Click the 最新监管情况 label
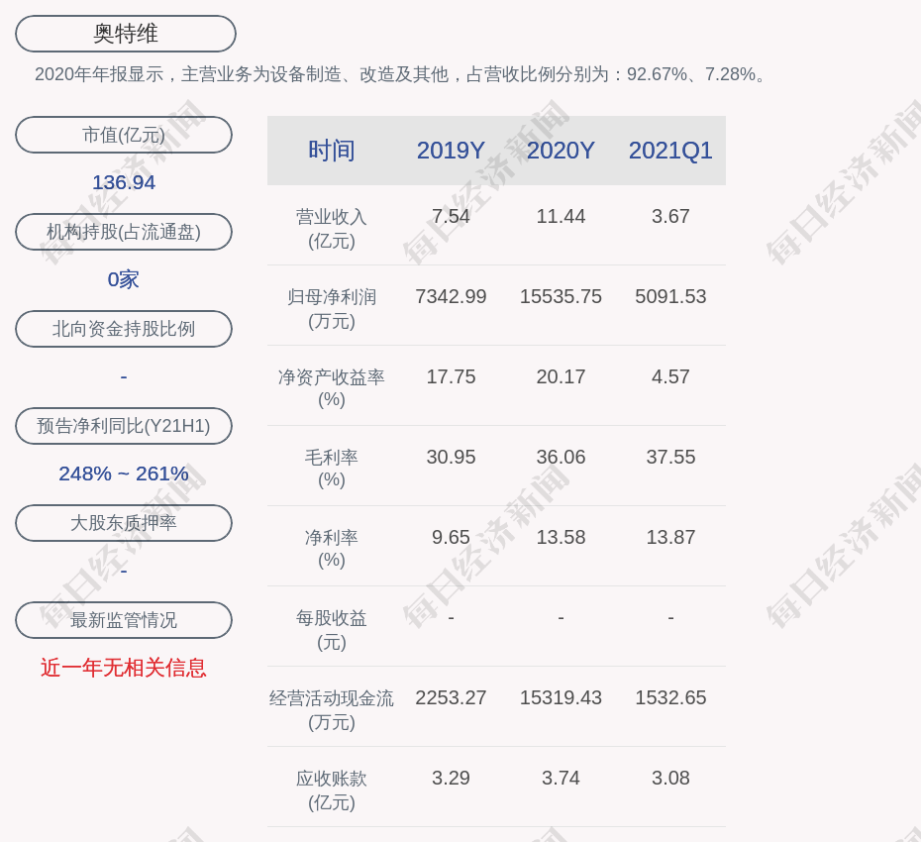This screenshot has width=921, height=842. pos(124,620)
